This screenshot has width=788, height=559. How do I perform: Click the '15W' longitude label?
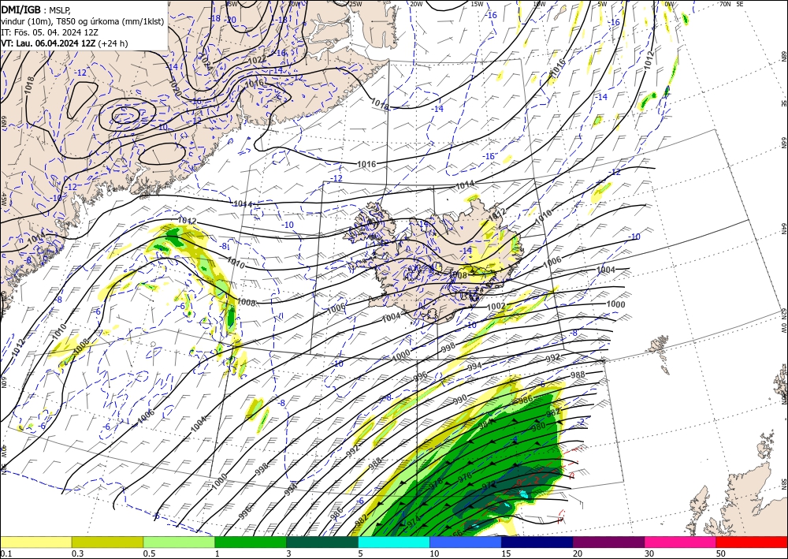[x=477, y=4]
